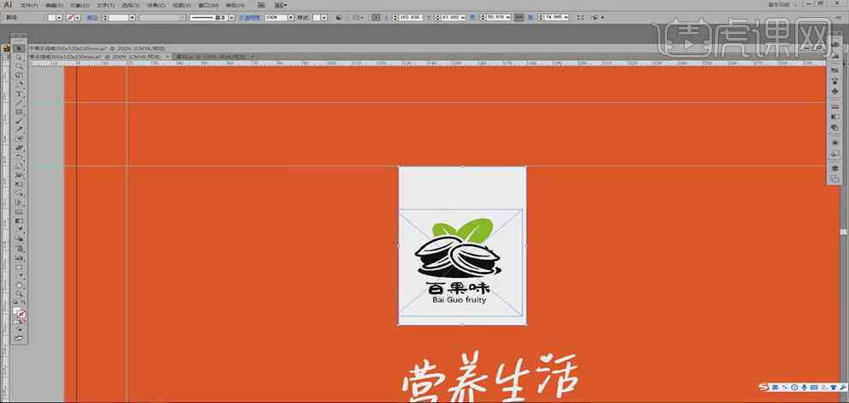Image resolution: width=849 pixels, height=403 pixels.
Task: Click the 不透明度 opacity link
Action: click(250, 17)
